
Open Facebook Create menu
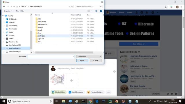pos(130,12)
